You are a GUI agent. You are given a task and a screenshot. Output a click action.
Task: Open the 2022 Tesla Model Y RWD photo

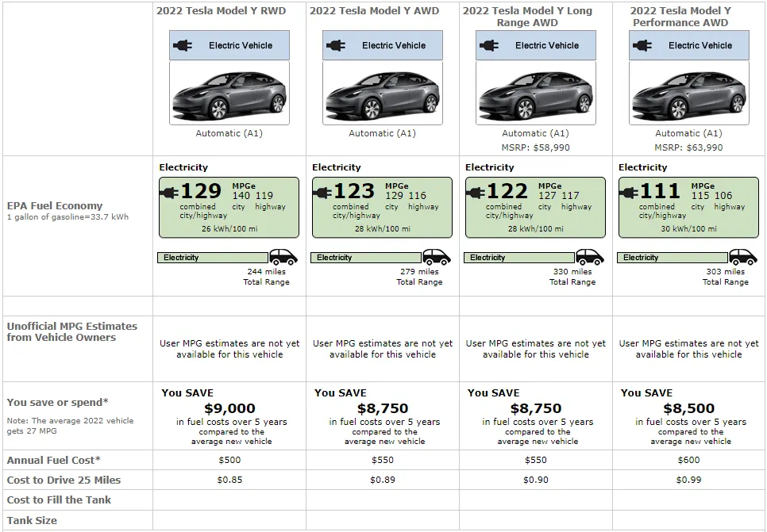[229, 94]
